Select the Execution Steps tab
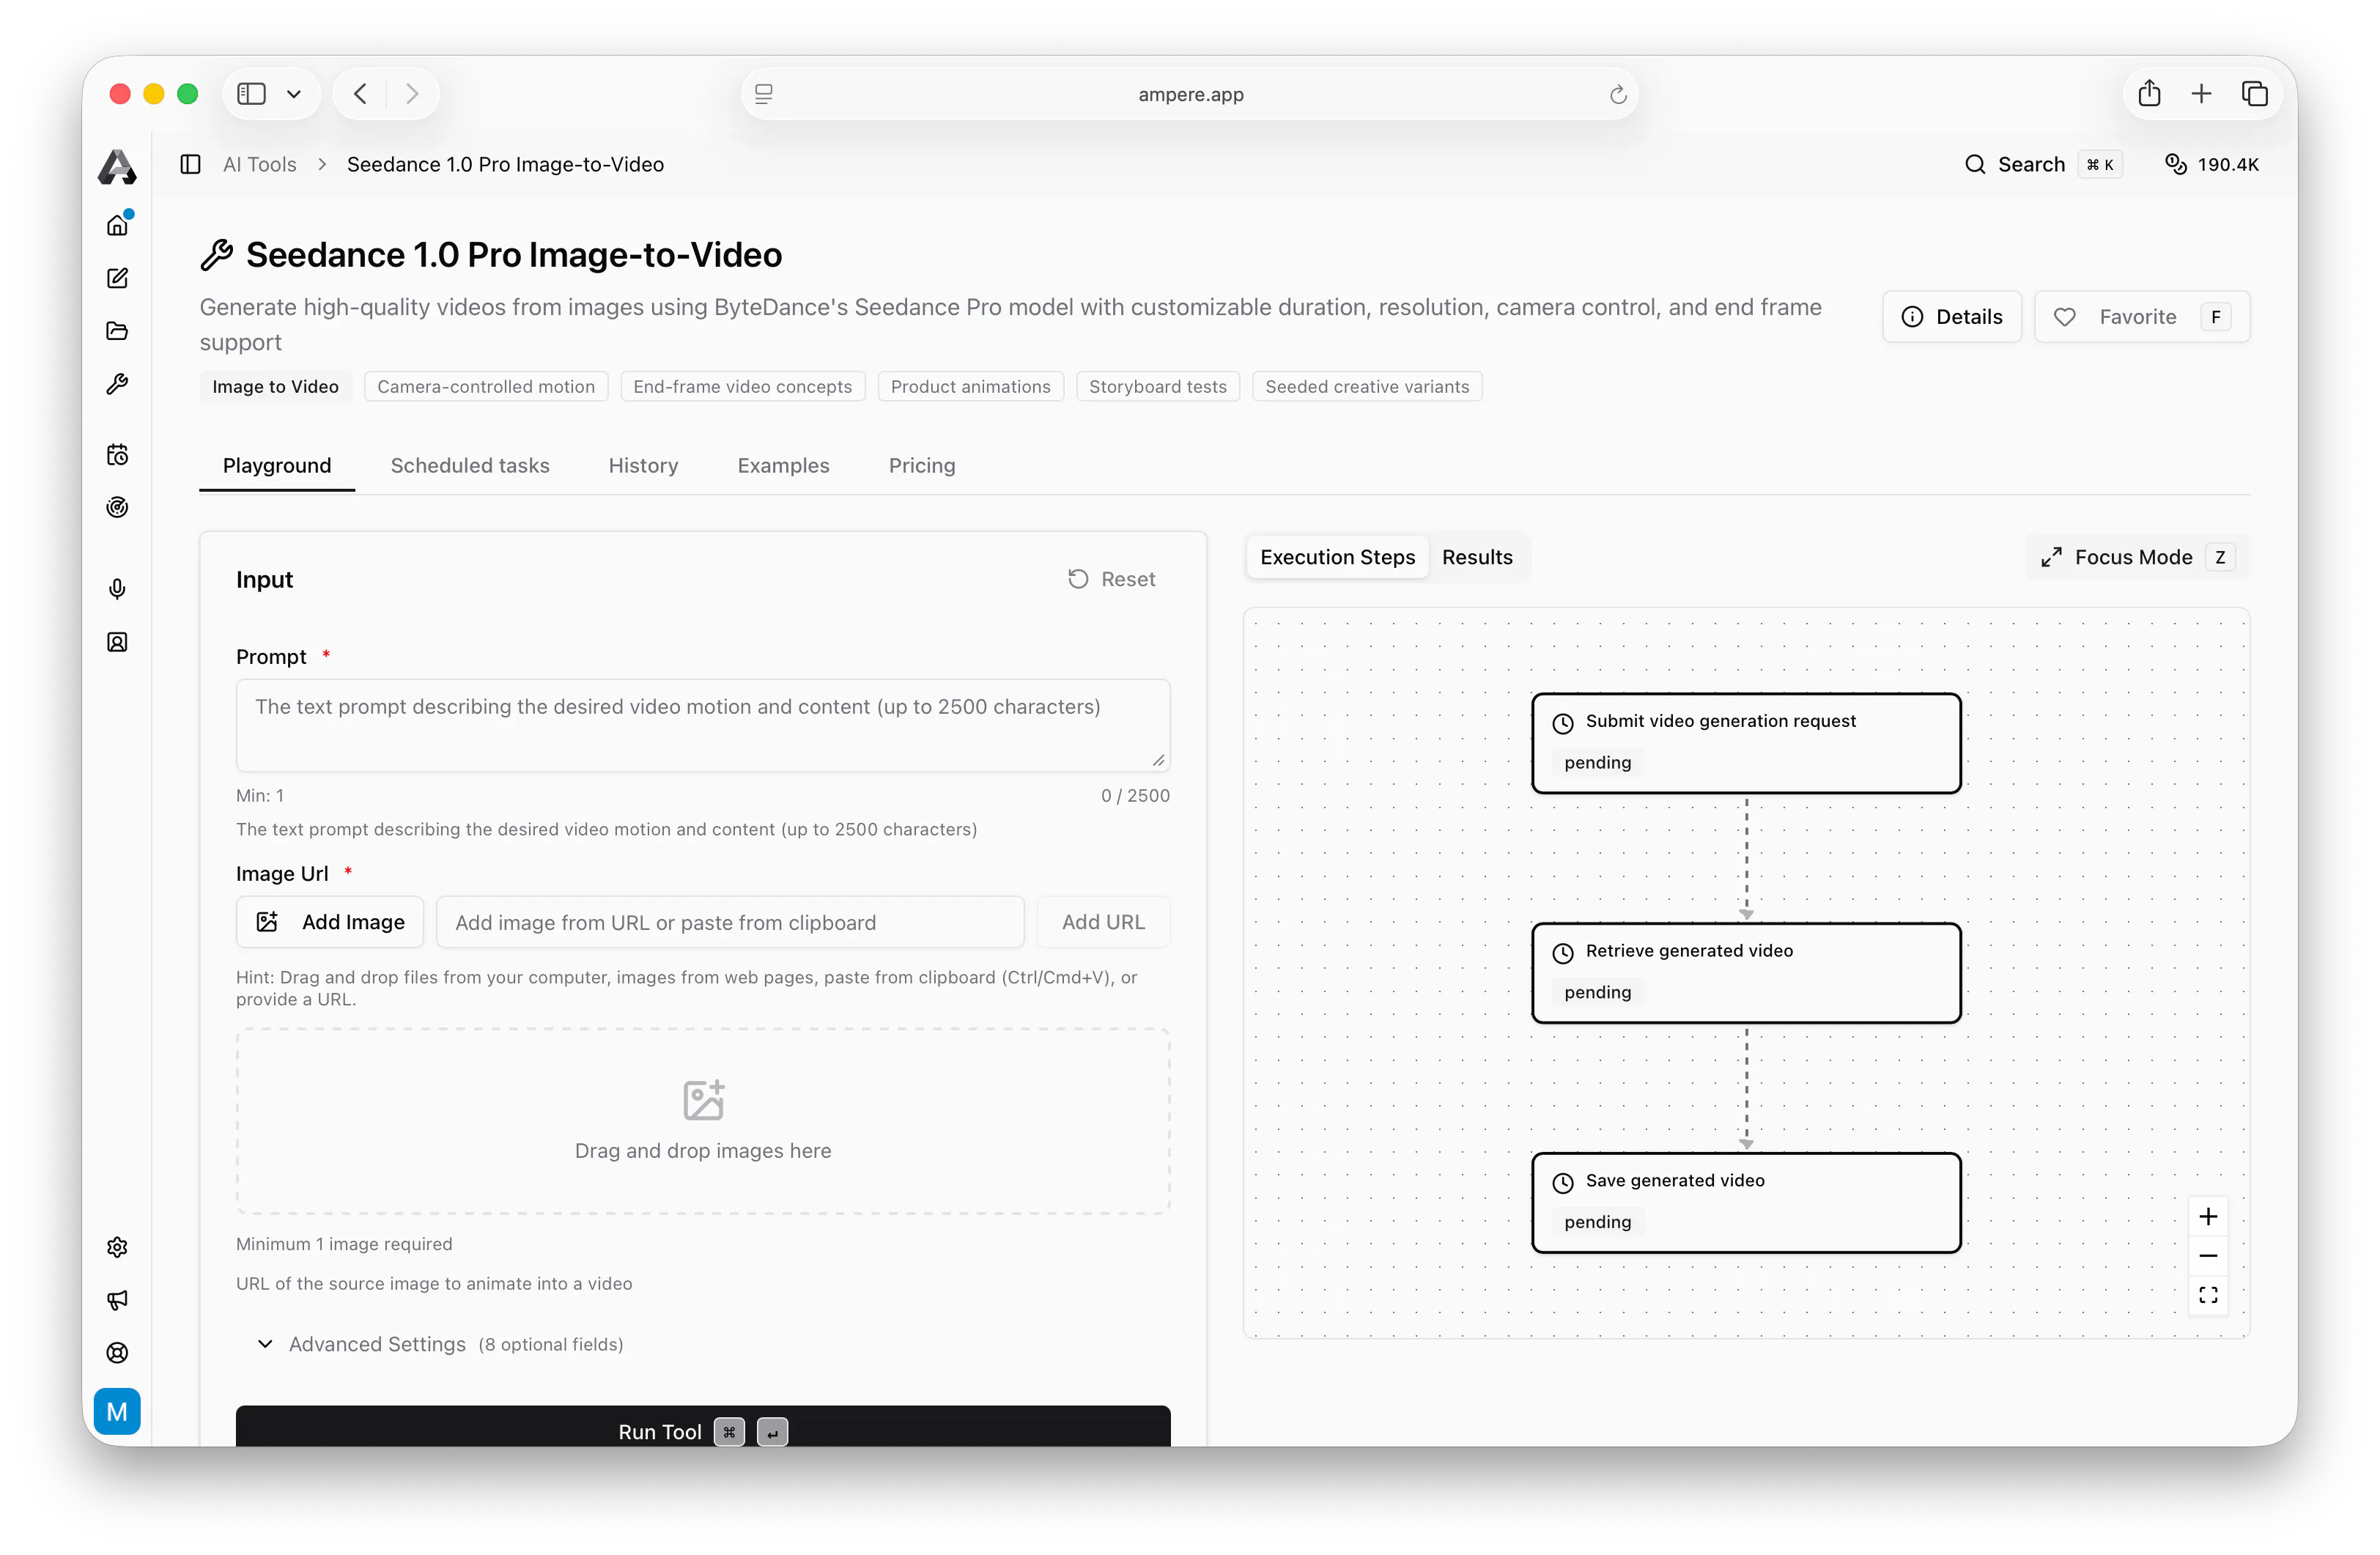The width and height of the screenshot is (2380, 1555). [1337, 557]
